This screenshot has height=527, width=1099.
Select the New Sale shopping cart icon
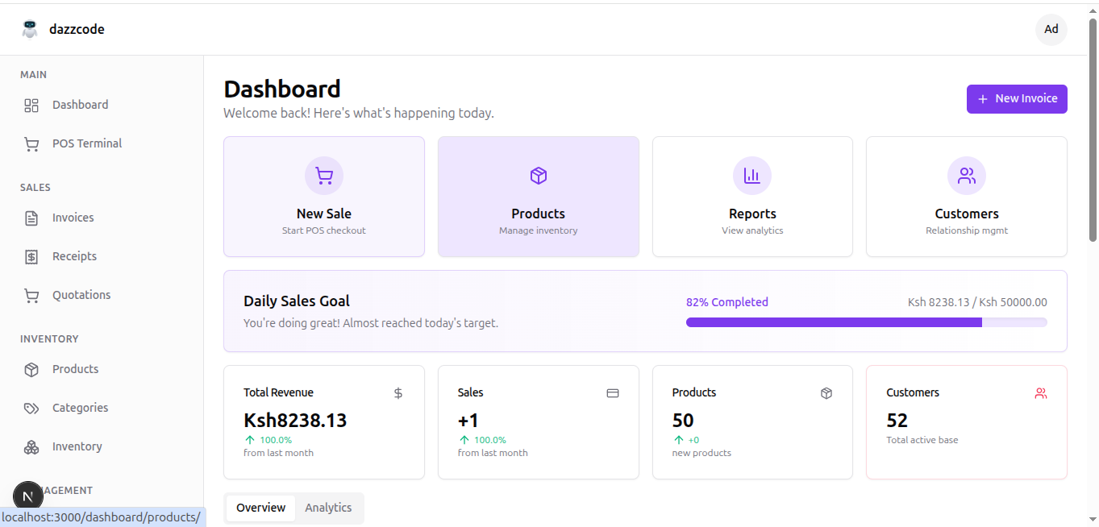[x=323, y=175]
